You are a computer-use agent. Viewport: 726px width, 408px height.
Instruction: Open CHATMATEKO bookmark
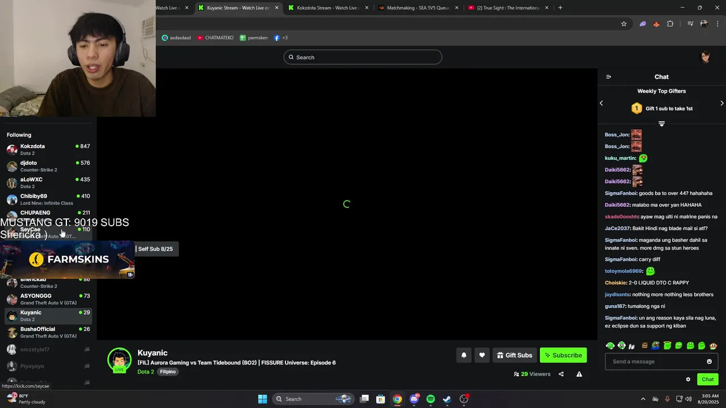coord(216,38)
